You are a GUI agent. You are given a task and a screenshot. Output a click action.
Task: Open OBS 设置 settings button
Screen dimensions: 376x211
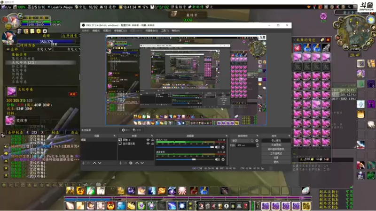click(276, 158)
